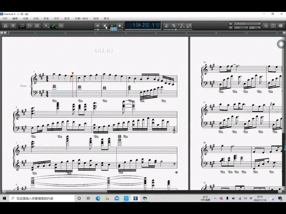Open the track list icon

click(30, 26)
